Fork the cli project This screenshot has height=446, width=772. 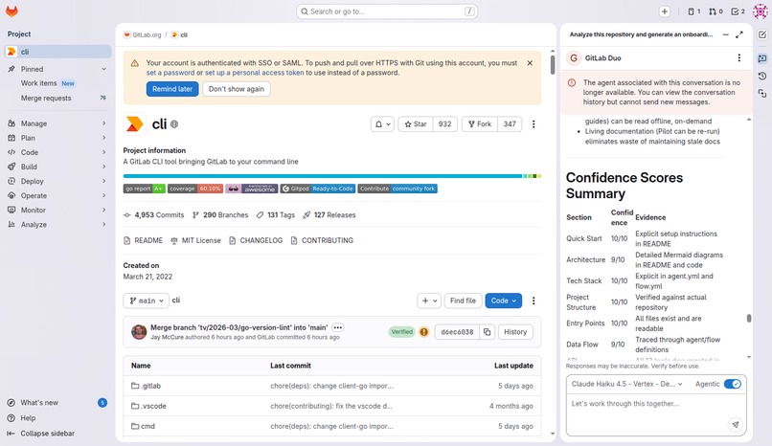(x=480, y=123)
